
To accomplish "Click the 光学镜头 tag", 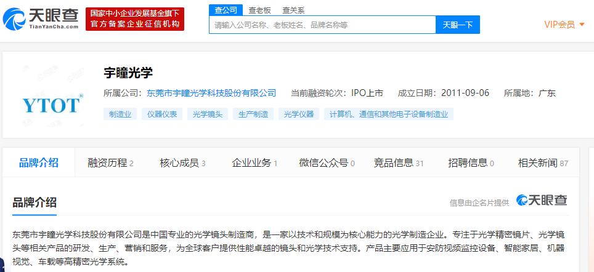I will point(208,114).
